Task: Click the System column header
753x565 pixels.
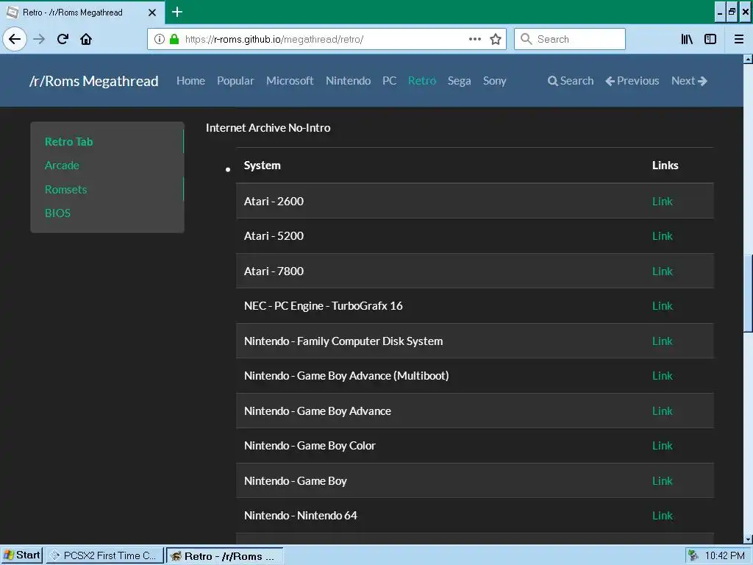Action: pyautogui.click(x=263, y=166)
